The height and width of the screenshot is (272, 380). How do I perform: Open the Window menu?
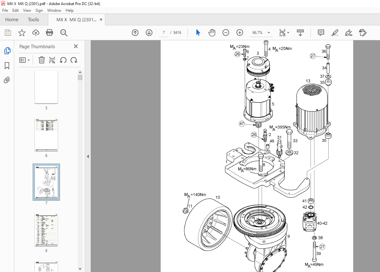tap(54, 10)
